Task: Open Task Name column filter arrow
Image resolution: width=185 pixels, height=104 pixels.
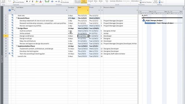Action: [x=66, y=10]
